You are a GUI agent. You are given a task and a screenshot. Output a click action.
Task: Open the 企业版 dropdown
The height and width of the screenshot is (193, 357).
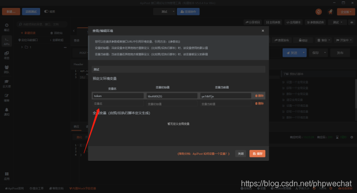346,12
